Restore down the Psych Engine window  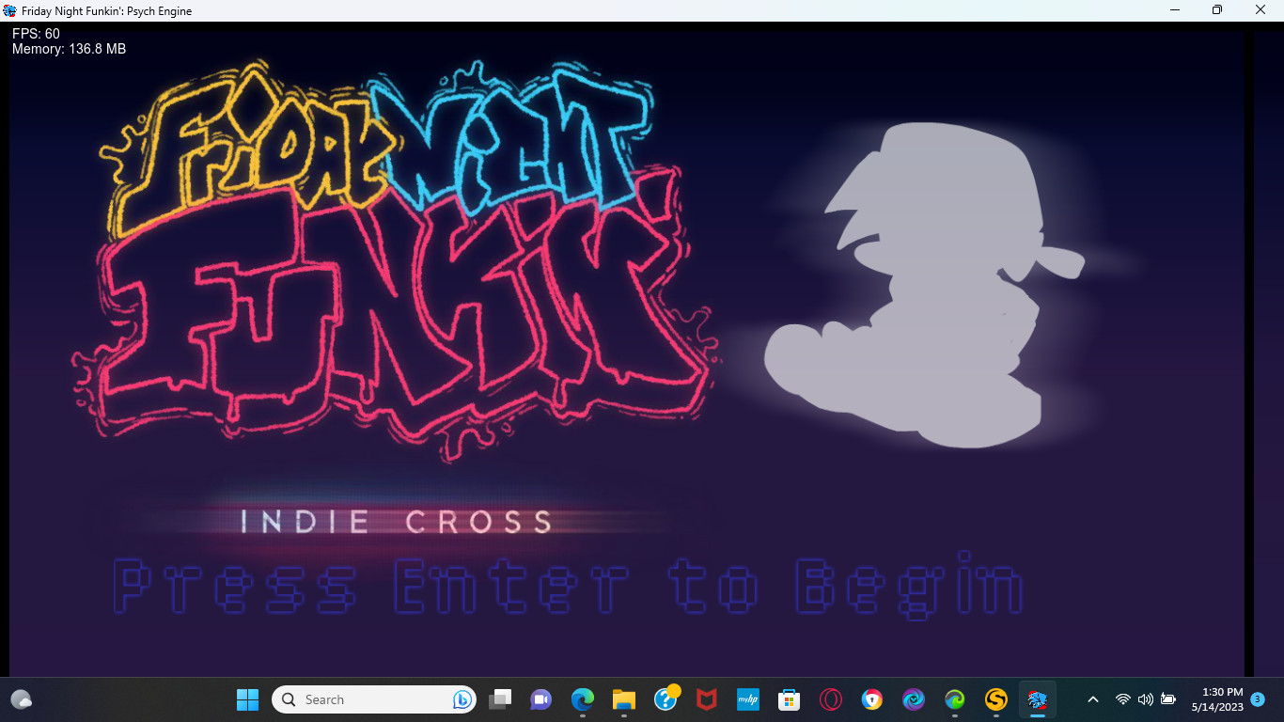pos(1217,10)
